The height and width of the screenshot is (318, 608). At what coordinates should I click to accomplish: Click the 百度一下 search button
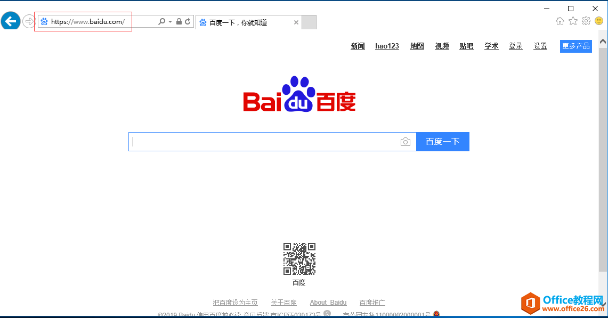click(x=443, y=142)
